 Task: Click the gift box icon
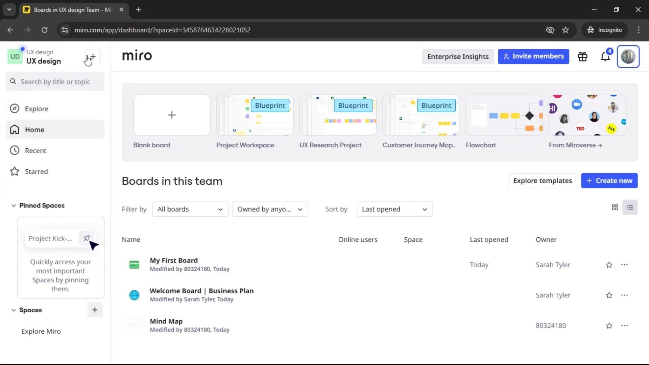pos(582,57)
